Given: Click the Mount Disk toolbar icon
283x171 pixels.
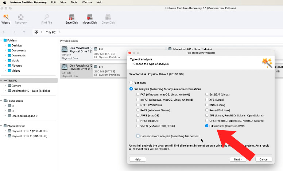Looking at the screenshot, I should (90, 19).
